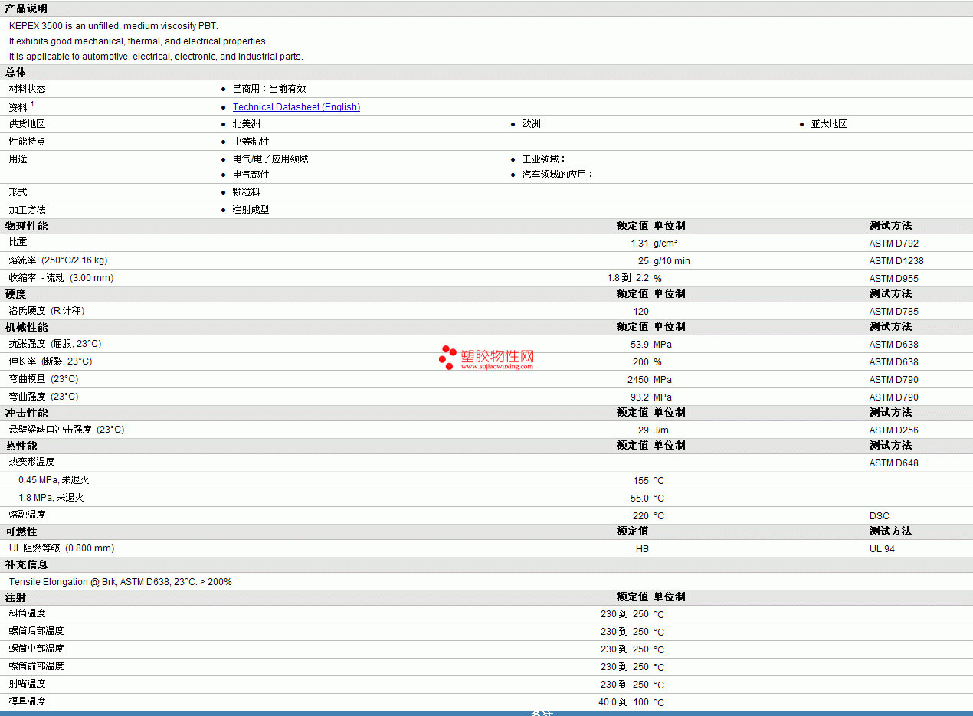This screenshot has width=973, height=716.
Task: Click the ASTM D256 test method
Action: point(894,430)
